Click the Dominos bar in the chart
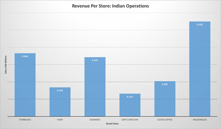The width and height of the screenshot is (221, 129). point(95,87)
